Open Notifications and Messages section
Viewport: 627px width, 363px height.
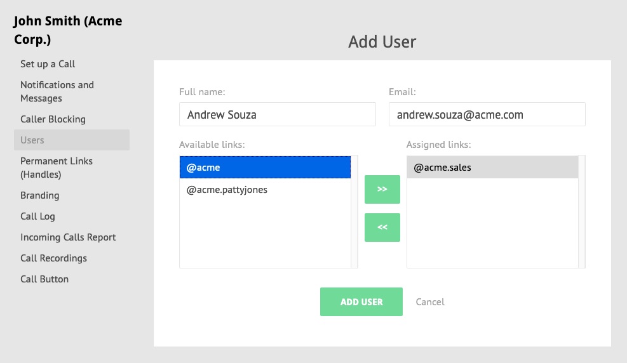(57, 91)
